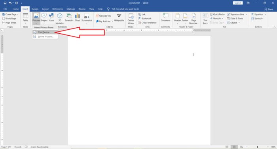Open the My Add-ins button
This screenshot has height=149, width=277.
pos(103,21)
